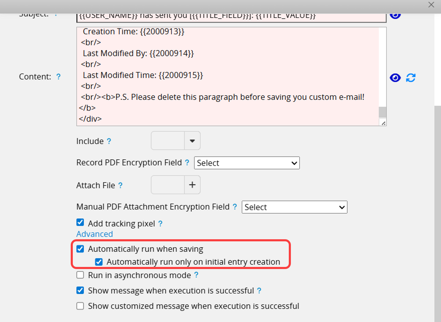This screenshot has width=441, height=322.
Task: Open Manual PDF Attachment Encryption Field dropdown
Action: [294, 207]
